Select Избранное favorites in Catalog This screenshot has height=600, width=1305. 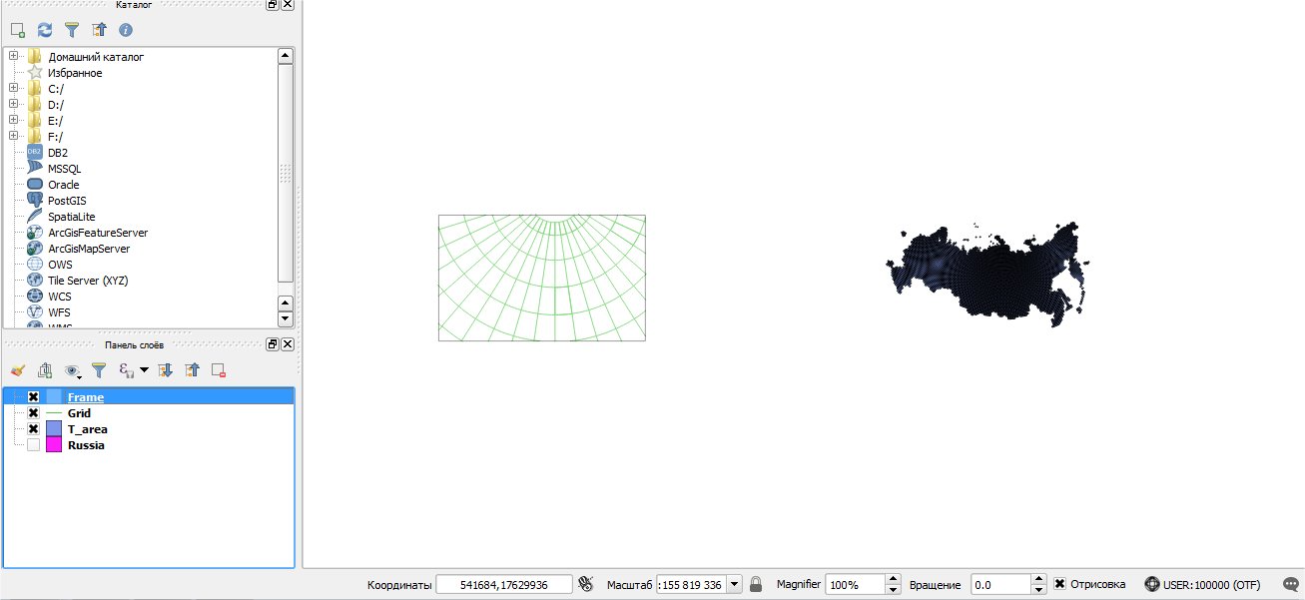(75, 73)
